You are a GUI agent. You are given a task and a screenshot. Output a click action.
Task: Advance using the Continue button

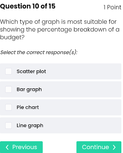pos(99,147)
